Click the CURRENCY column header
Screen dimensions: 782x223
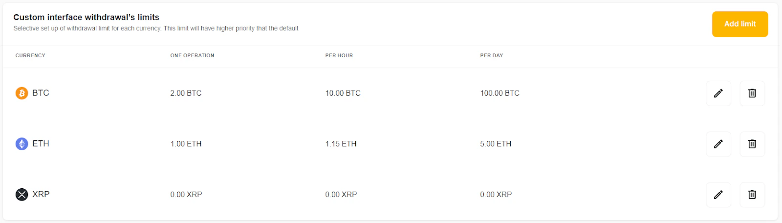point(30,56)
